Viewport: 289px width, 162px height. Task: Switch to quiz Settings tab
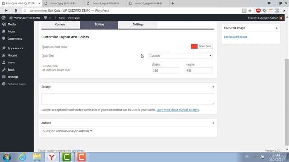138,24
